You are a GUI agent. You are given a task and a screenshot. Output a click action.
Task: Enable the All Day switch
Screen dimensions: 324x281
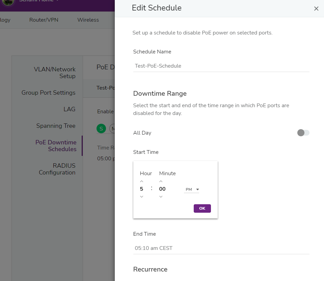point(303,133)
